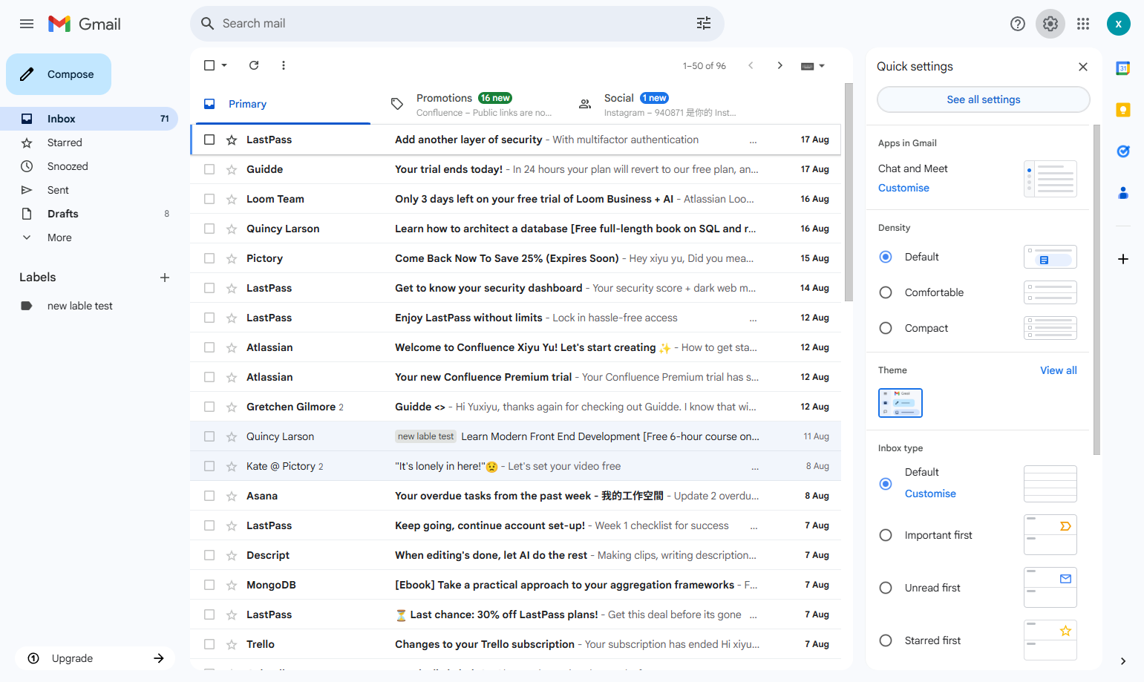Open Atlassian Welcome to Confluence email
Image resolution: width=1144 pixels, height=682 pixels.
tap(516, 347)
